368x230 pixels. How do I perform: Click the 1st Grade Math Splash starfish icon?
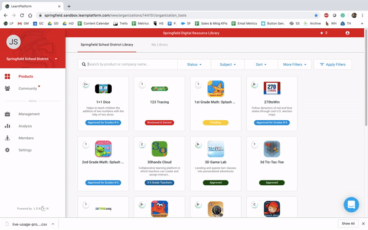click(216, 89)
